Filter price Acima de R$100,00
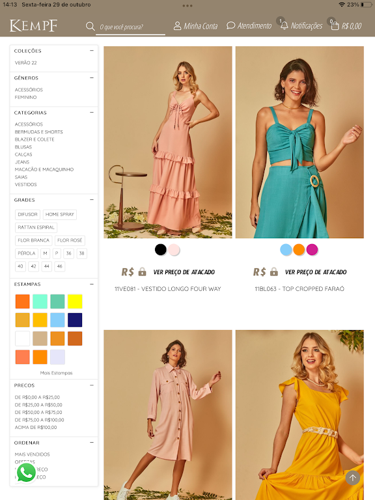Viewport: 375px width, 500px height. [x=36, y=427]
